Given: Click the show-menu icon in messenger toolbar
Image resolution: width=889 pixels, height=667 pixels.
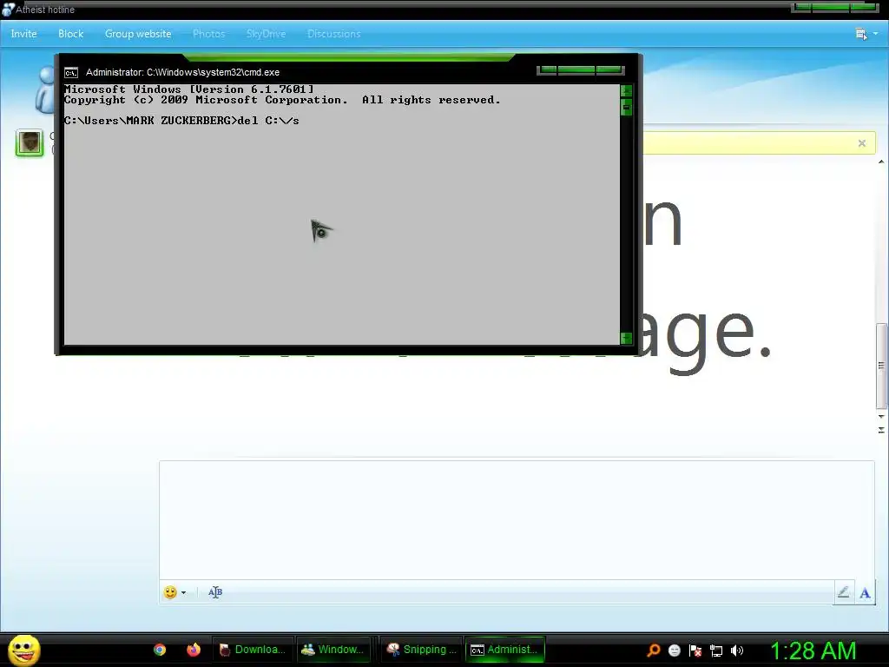Looking at the screenshot, I should [x=861, y=34].
